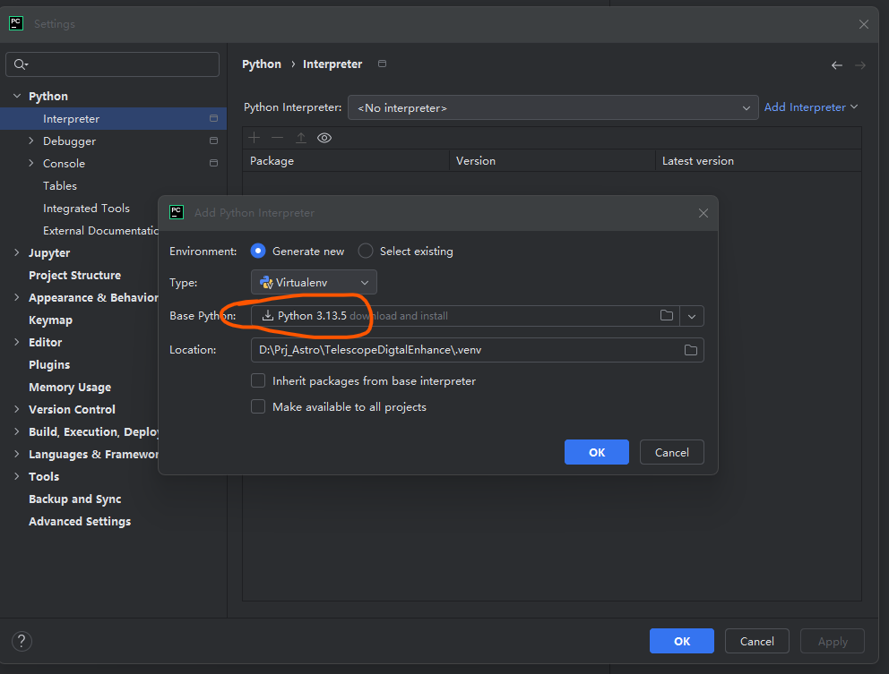Expand the Tools tree node
The image size is (889, 674).
17,476
